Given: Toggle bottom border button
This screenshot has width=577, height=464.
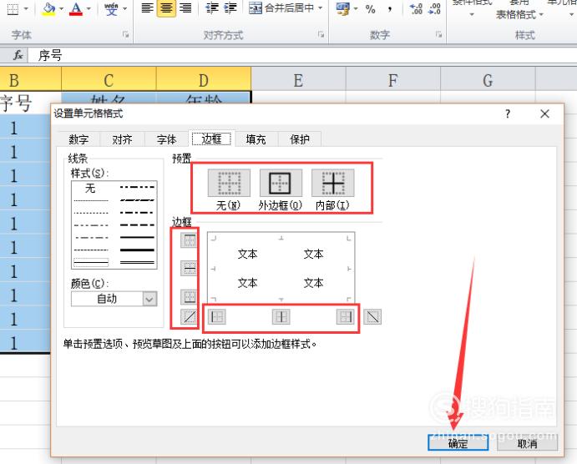Looking at the screenshot, I should (190, 296).
